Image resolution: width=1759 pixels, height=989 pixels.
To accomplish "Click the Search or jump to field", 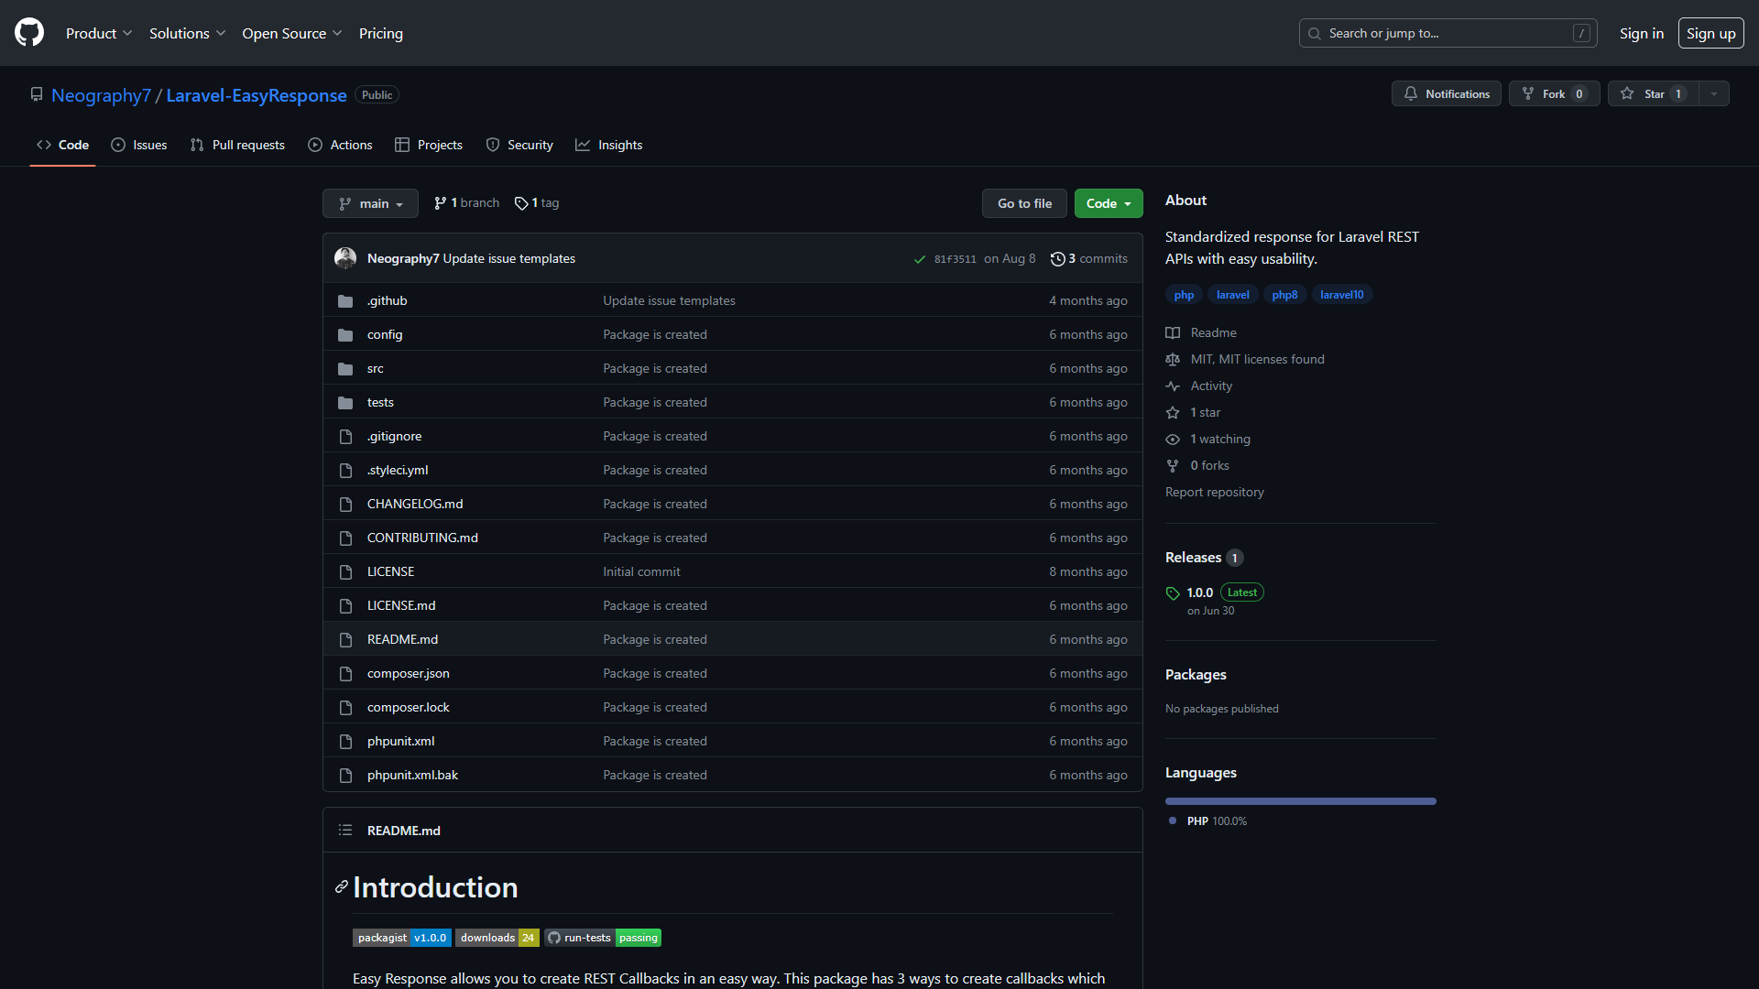I will coord(1448,33).
